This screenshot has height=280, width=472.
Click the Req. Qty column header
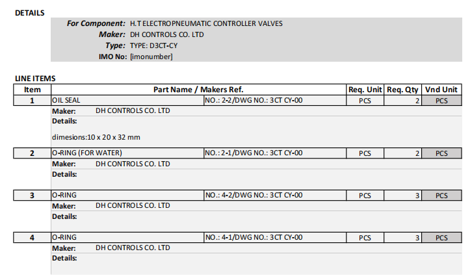coord(402,90)
